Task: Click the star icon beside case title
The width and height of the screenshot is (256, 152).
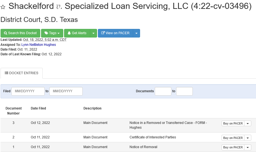Action: pyautogui.click(x=3, y=7)
